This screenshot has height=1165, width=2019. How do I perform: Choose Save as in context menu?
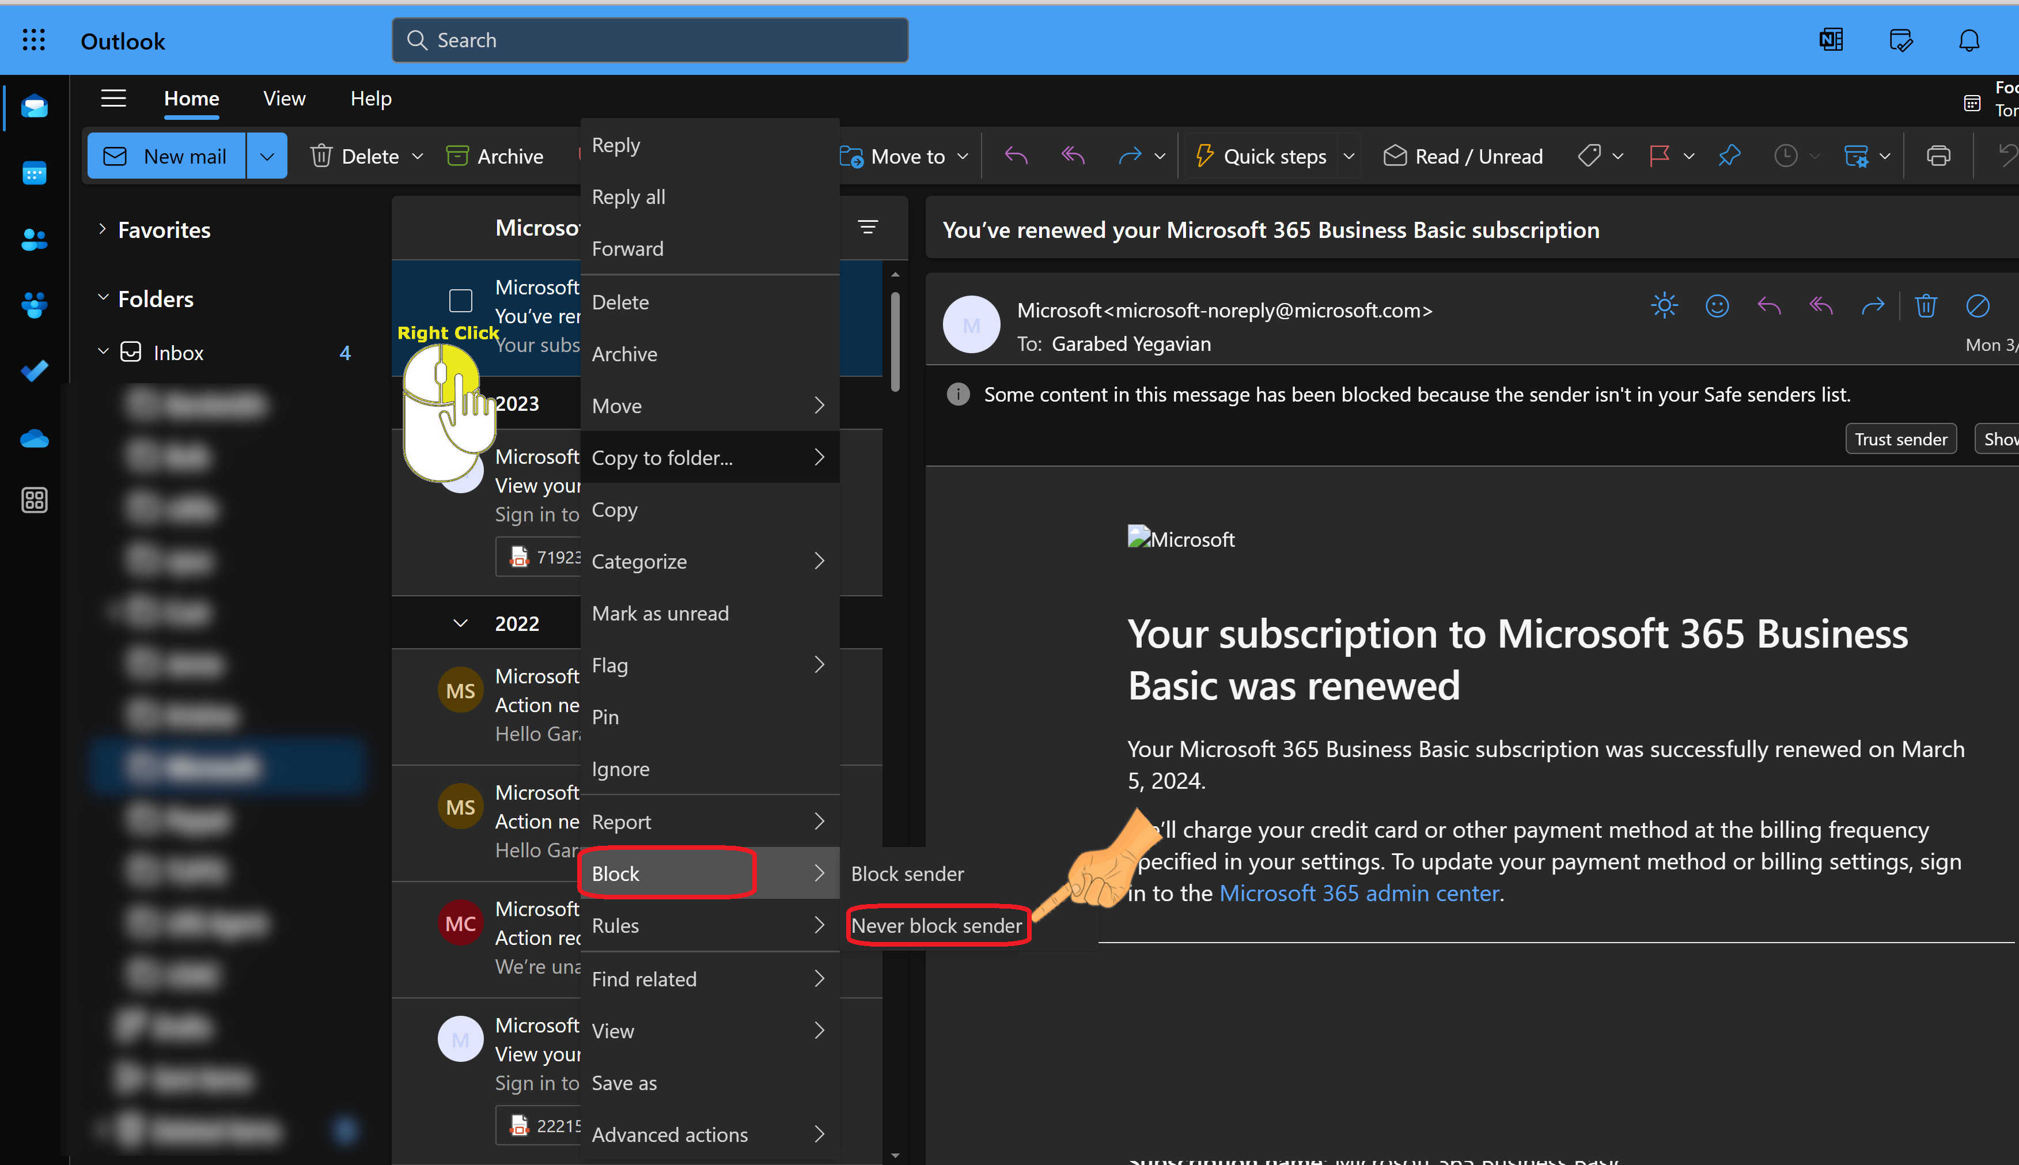click(x=710, y=1083)
